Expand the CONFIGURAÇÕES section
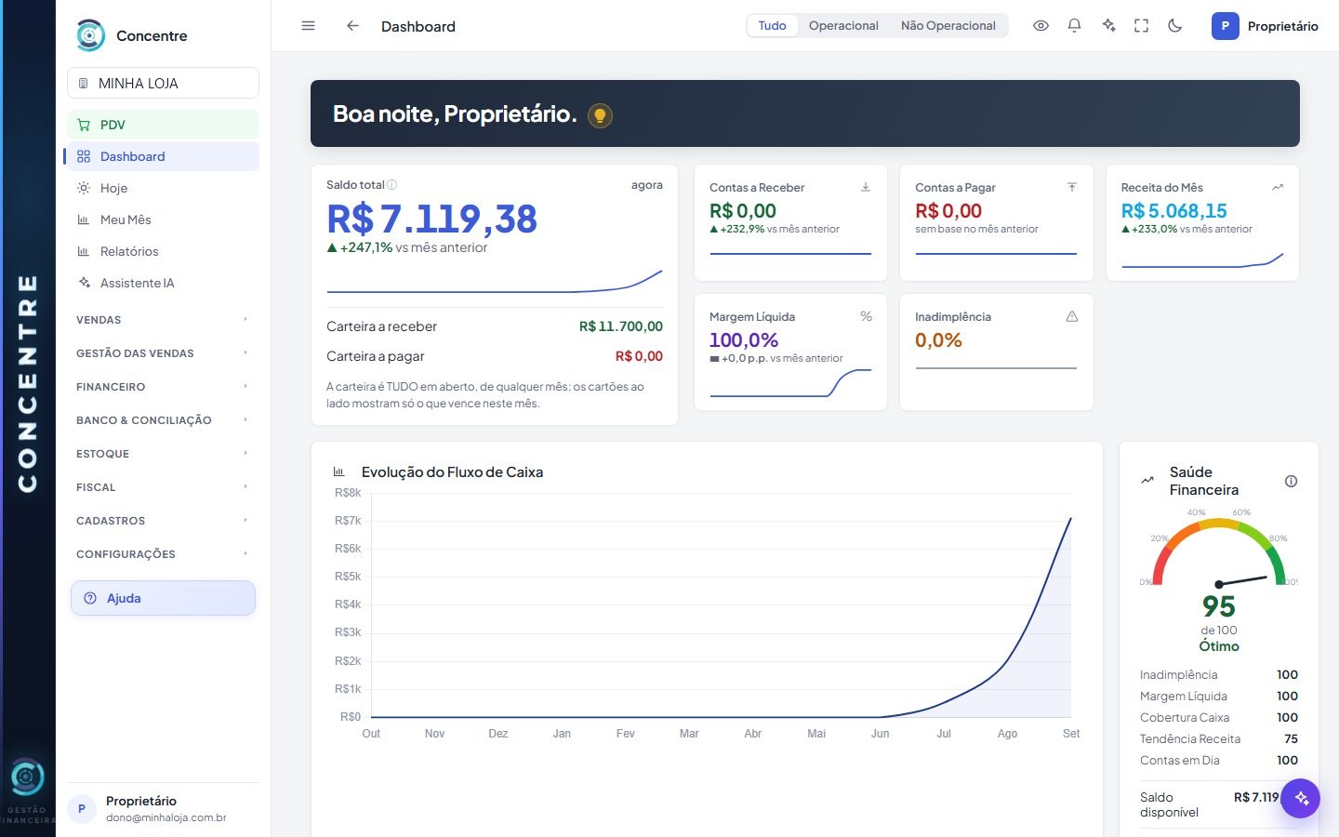Image resolution: width=1339 pixels, height=837 pixels. (x=163, y=554)
